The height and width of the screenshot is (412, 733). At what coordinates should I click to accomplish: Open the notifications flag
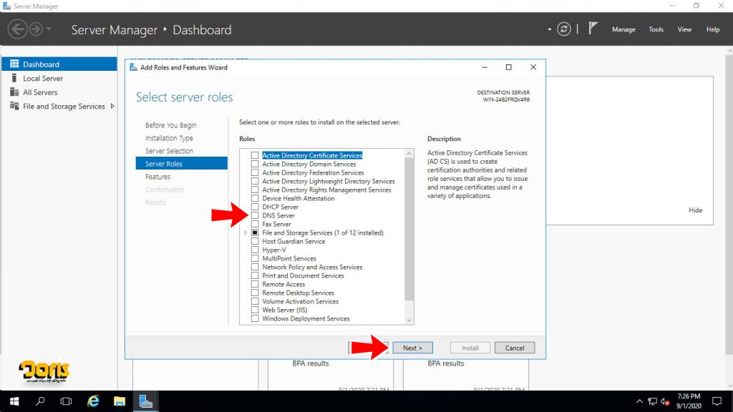pyautogui.click(x=593, y=29)
